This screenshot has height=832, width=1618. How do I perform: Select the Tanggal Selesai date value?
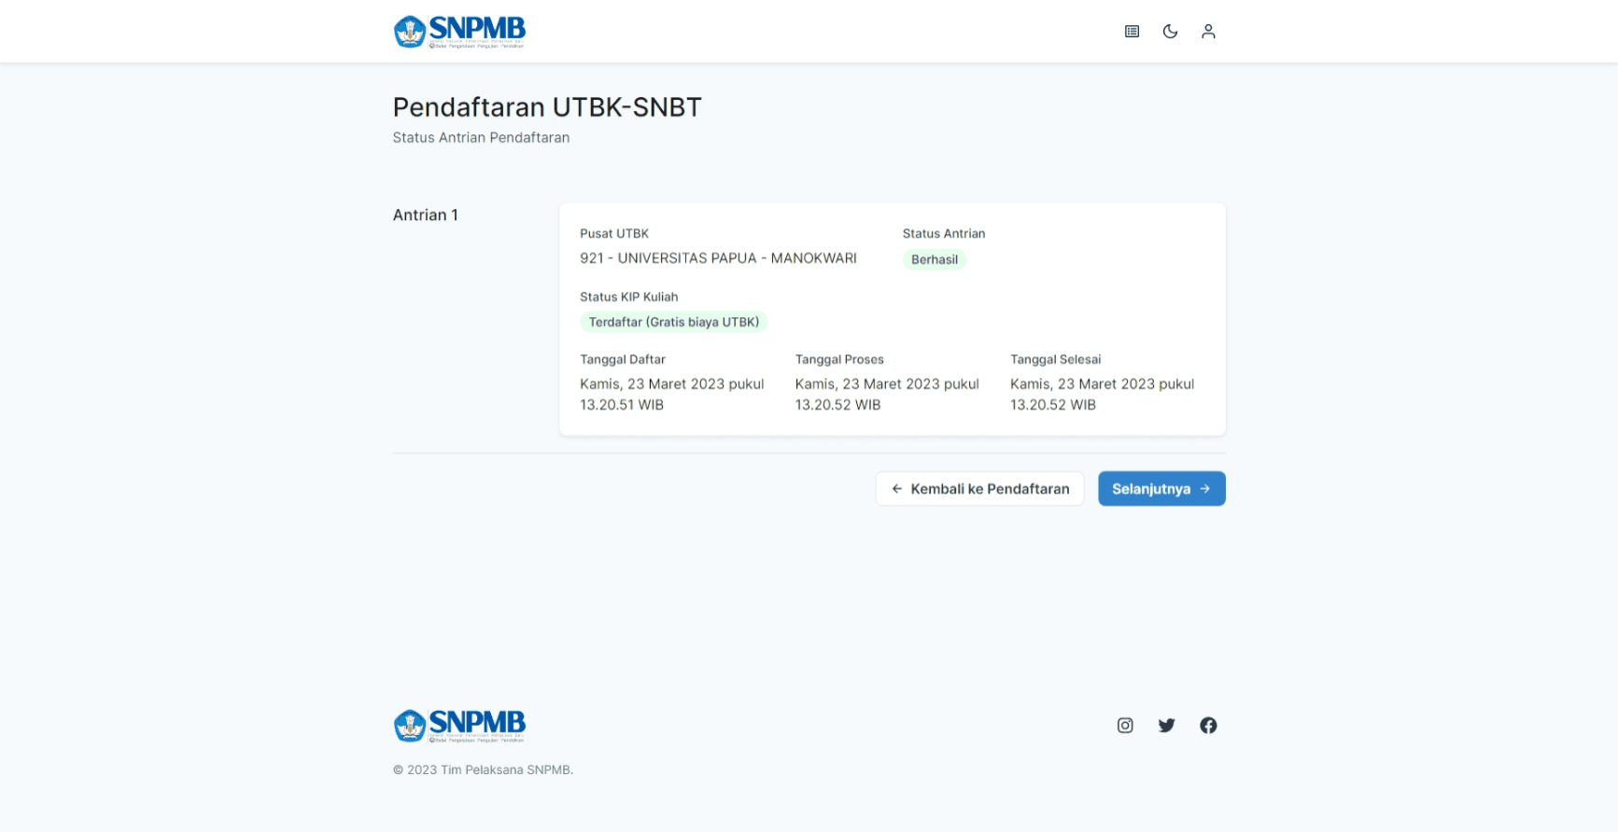[x=1102, y=395]
